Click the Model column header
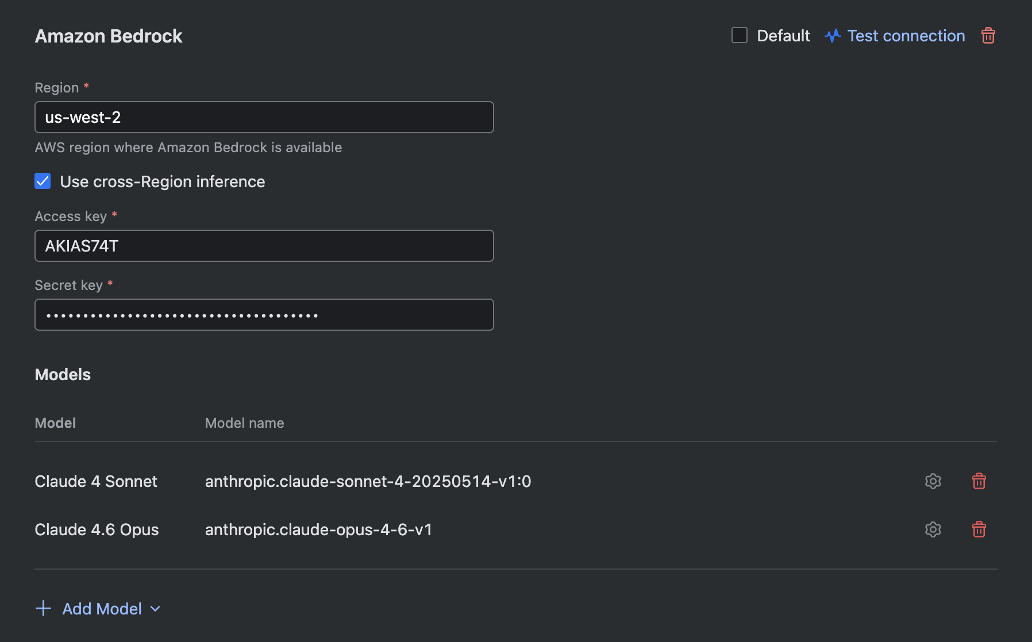 (55, 423)
